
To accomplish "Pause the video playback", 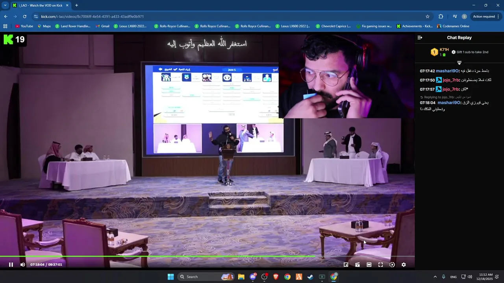I will coord(11,265).
